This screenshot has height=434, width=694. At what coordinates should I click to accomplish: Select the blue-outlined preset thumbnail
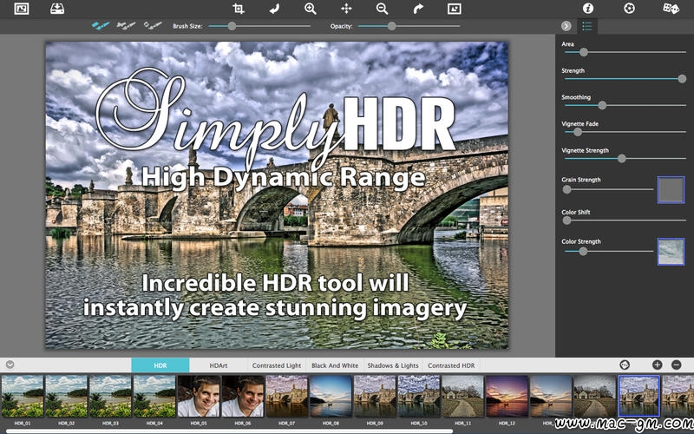[x=639, y=396]
